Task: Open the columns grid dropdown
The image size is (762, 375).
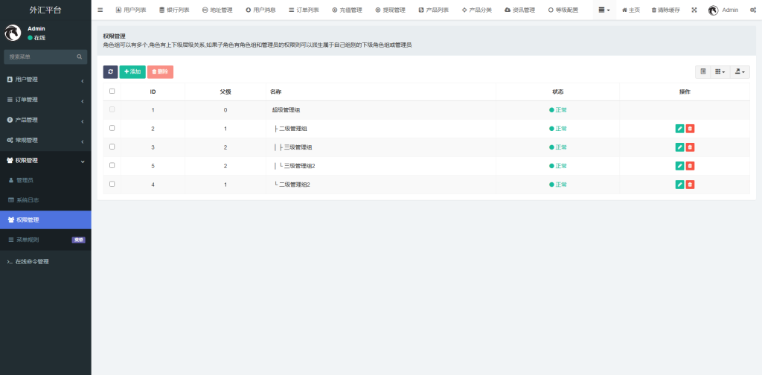Action: coord(720,71)
